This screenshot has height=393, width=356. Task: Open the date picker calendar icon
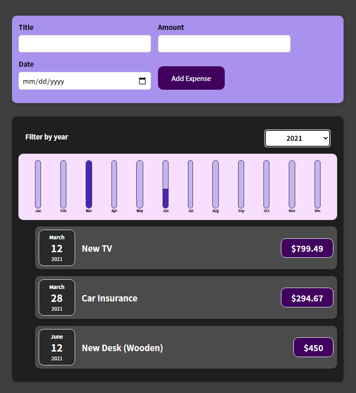point(143,81)
